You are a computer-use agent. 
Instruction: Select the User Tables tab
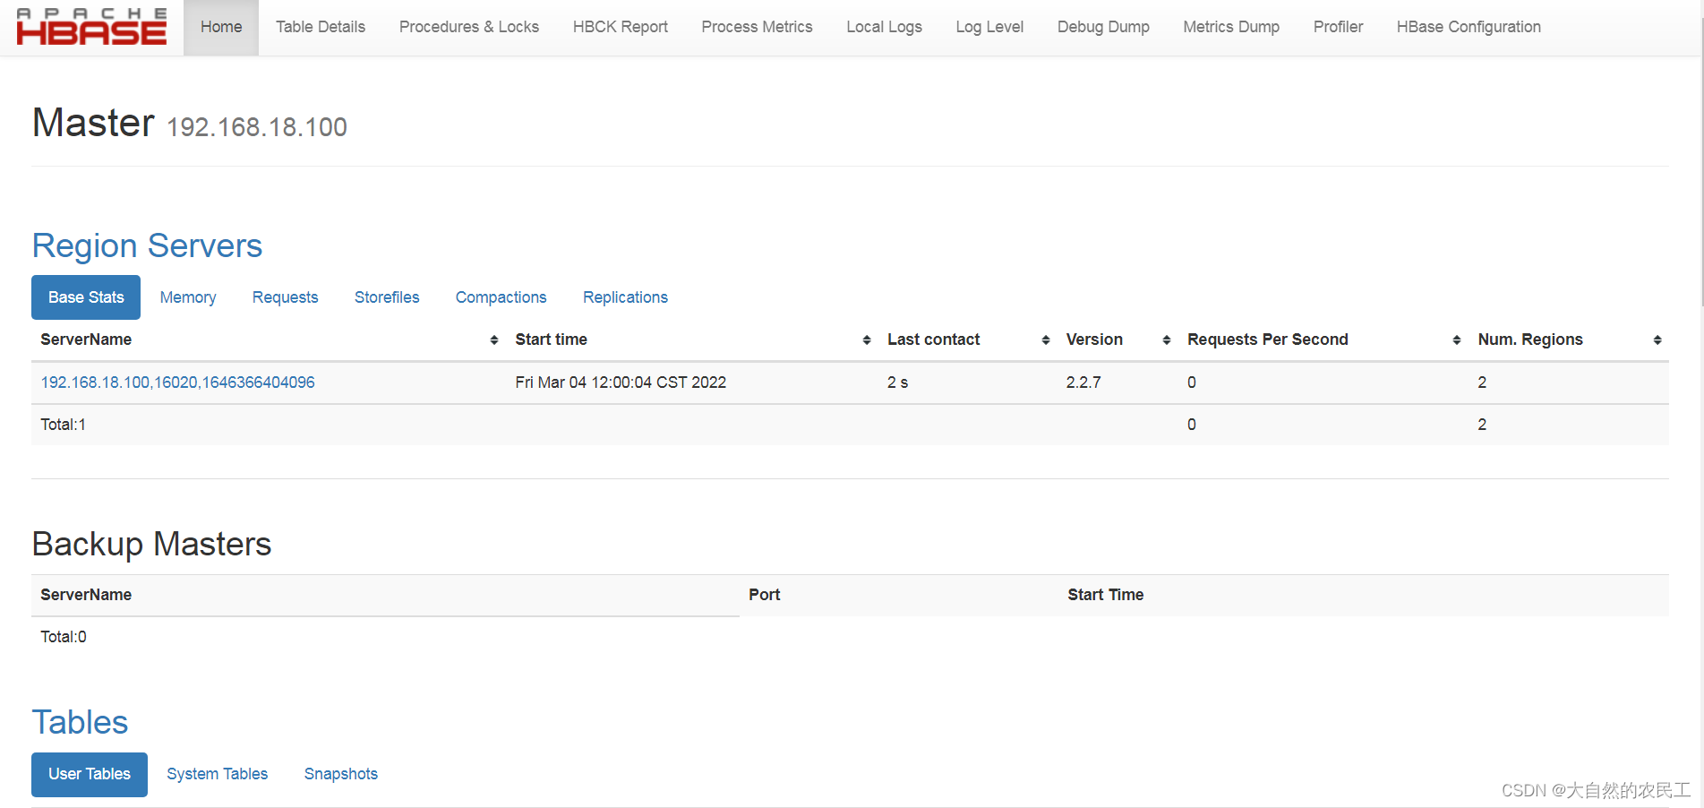click(x=90, y=774)
